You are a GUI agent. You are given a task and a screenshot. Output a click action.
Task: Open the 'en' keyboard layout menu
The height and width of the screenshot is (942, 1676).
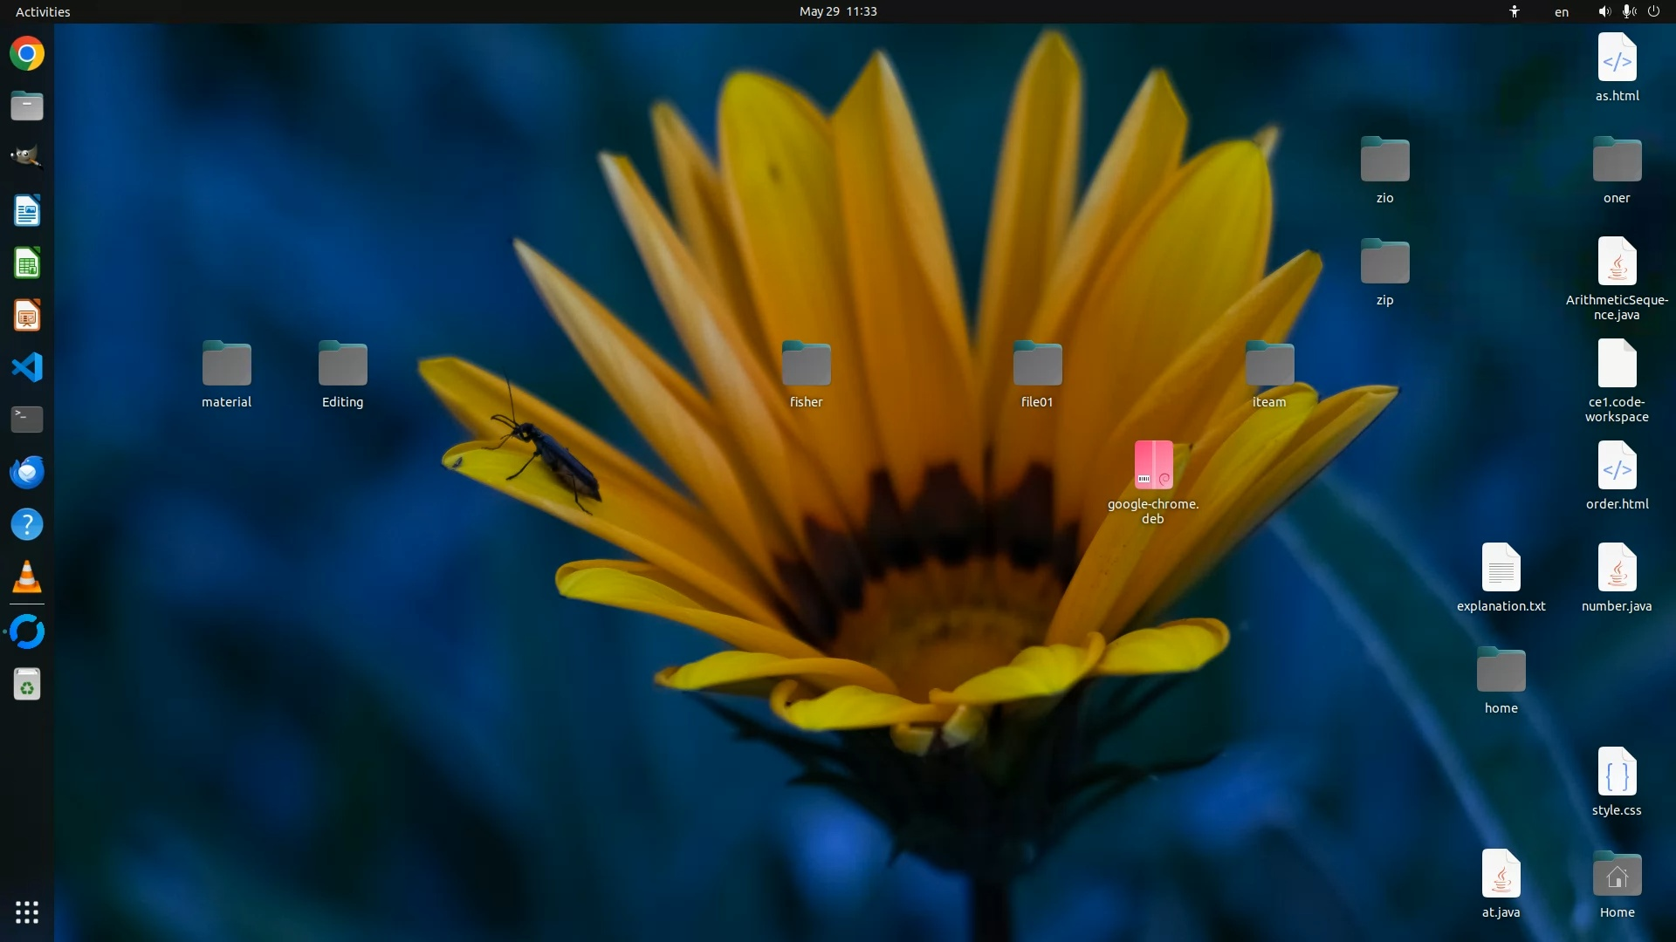point(1561,11)
